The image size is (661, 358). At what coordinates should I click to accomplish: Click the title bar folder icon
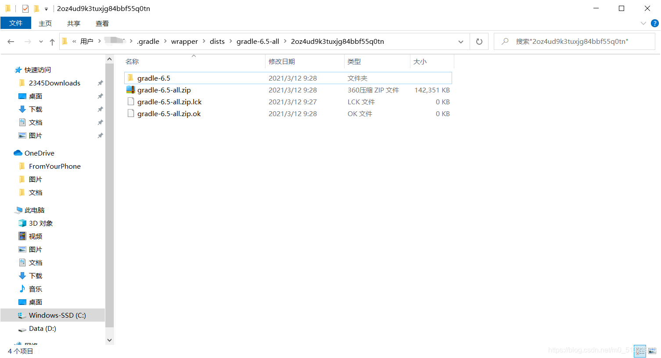8,8
